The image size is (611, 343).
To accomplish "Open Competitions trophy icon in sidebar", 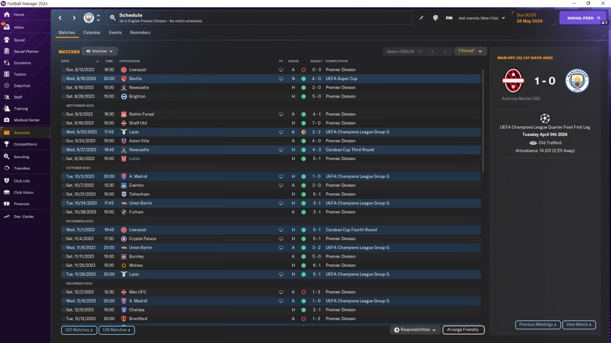I will coord(7,144).
